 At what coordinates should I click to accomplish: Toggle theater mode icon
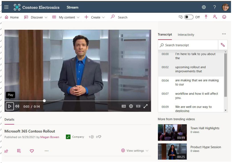tap(138, 106)
